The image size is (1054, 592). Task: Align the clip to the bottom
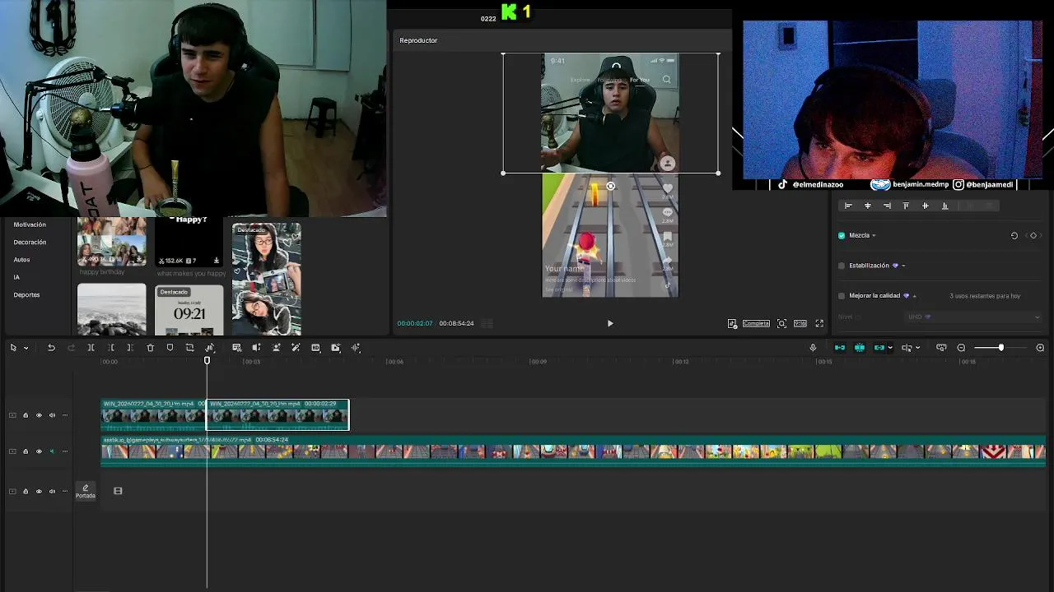tap(944, 206)
